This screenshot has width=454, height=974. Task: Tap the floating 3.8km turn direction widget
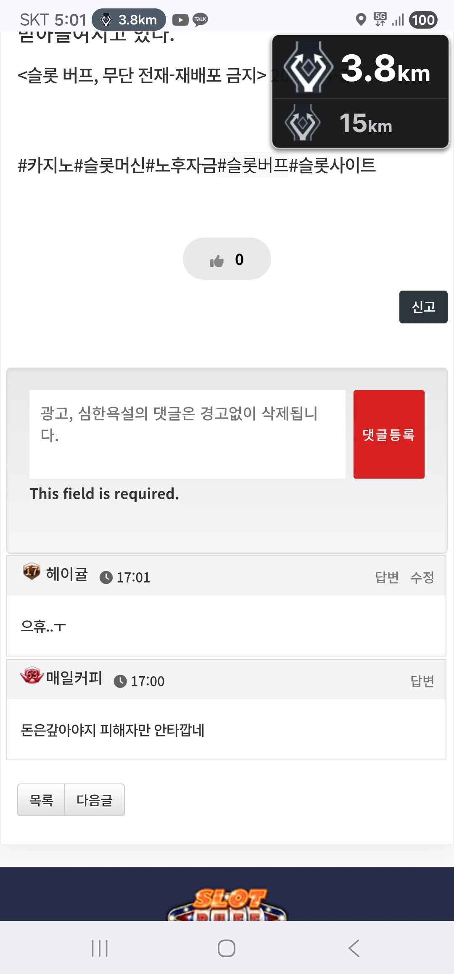pyautogui.click(x=360, y=68)
